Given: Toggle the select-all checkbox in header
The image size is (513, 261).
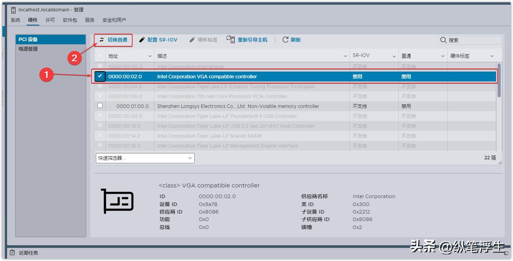Looking at the screenshot, I should click(101, 55).
